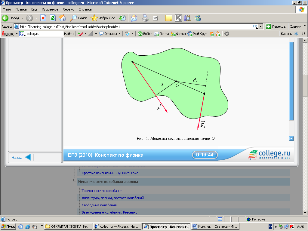Click the Yandex bar settings gear icon
This screenshot has width=308, height=231.
coord(227,34)
